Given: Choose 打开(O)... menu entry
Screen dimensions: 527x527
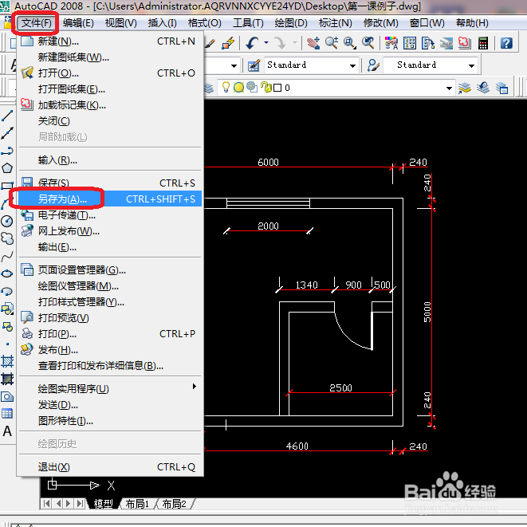Looking at the screenshot, I should (x=110, y=73).
